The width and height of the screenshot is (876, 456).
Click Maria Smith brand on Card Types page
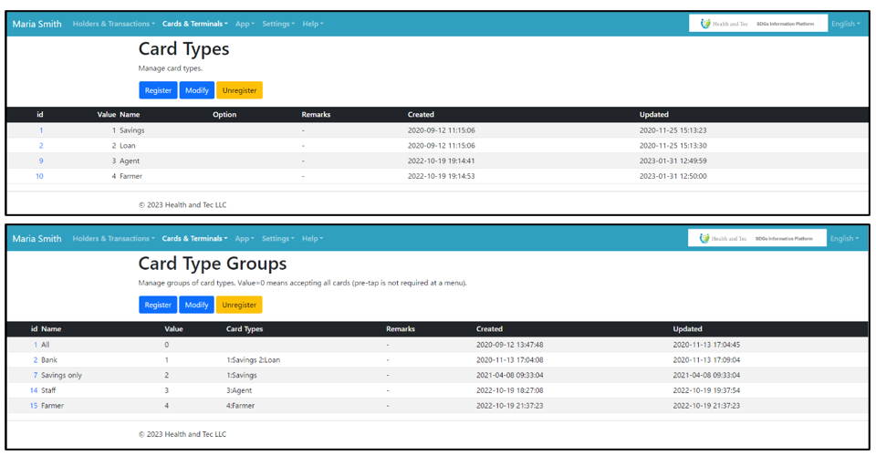coord(37,24)
